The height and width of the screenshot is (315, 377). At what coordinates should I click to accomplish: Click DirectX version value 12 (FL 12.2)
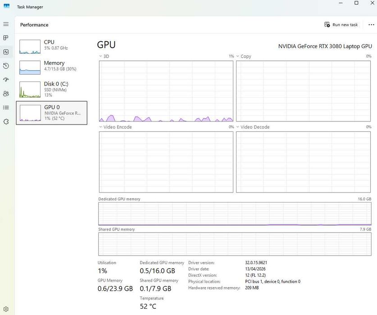[255, 275]
